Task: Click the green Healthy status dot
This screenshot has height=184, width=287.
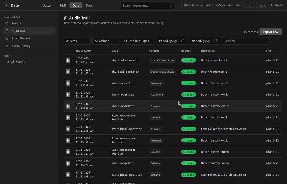Action: click(x=271, y=5)
